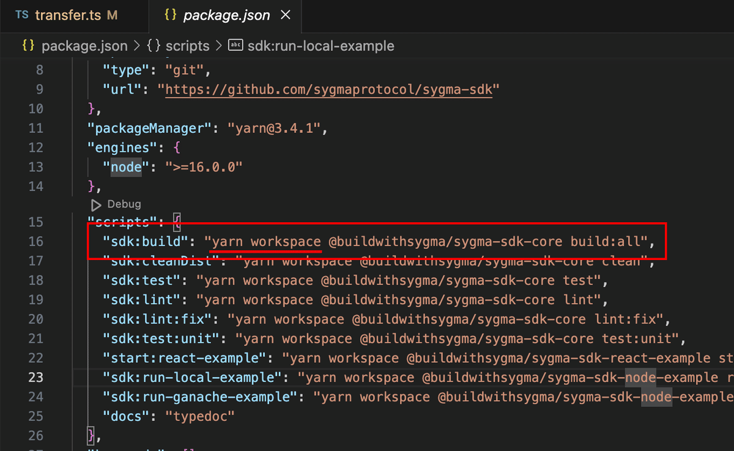
Task: Click the highlighted "node" key
Action: coord(126,167)
